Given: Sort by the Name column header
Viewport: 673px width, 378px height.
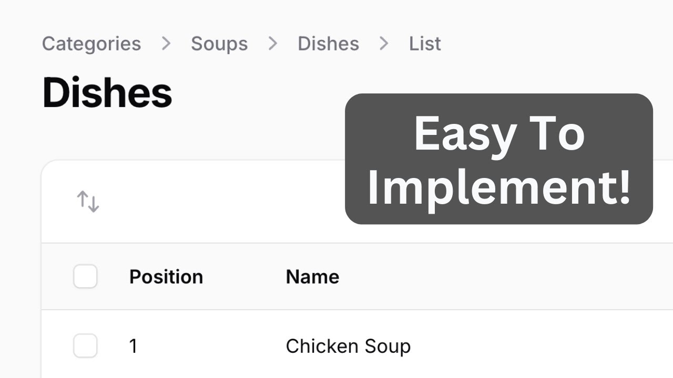Looking at the screenshot, I should pos(312,277).
